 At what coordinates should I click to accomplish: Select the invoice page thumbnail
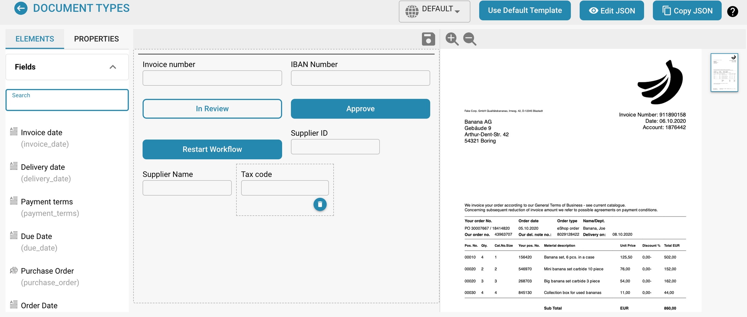click(x=724, y=73)
